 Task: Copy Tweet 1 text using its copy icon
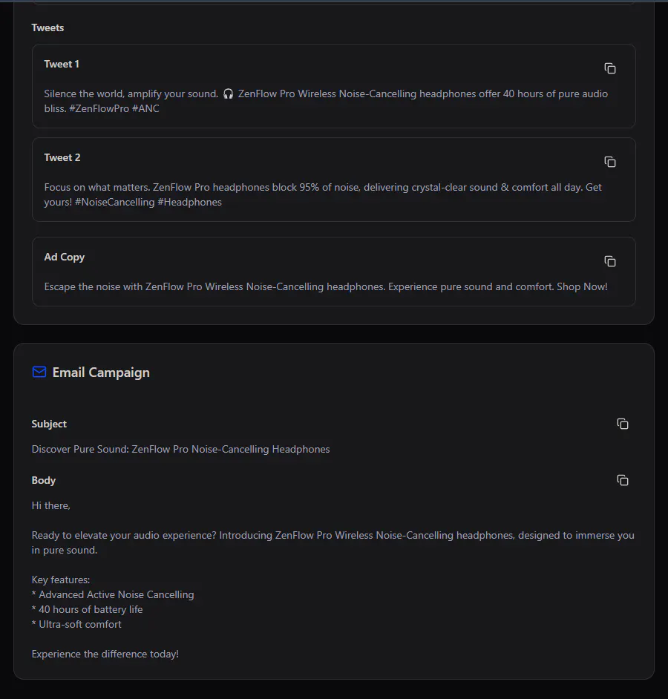pyautogui.click(x=609, y=68)
